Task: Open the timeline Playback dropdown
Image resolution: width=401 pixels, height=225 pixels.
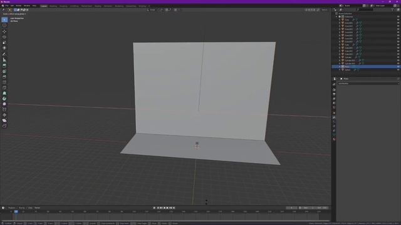Action: coord(12,208)
